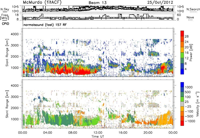Click the 'Beam 13' header label

pos(97,3)
